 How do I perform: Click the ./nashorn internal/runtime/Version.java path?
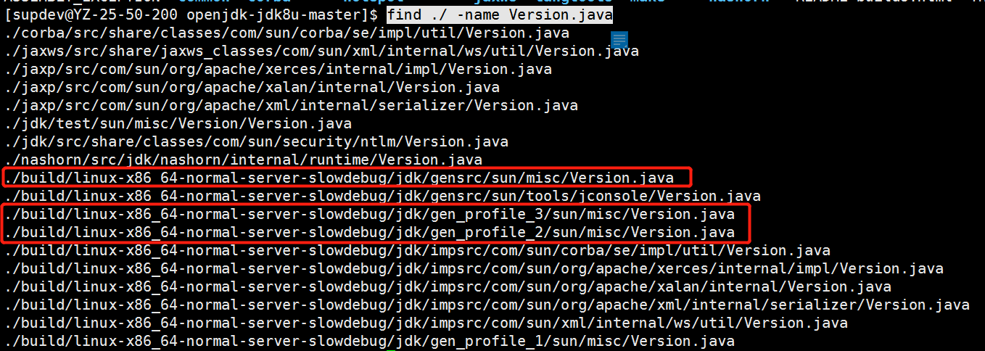243,160
